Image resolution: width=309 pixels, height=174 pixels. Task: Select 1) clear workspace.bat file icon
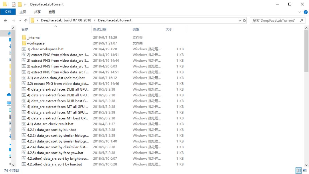(24, 49)
